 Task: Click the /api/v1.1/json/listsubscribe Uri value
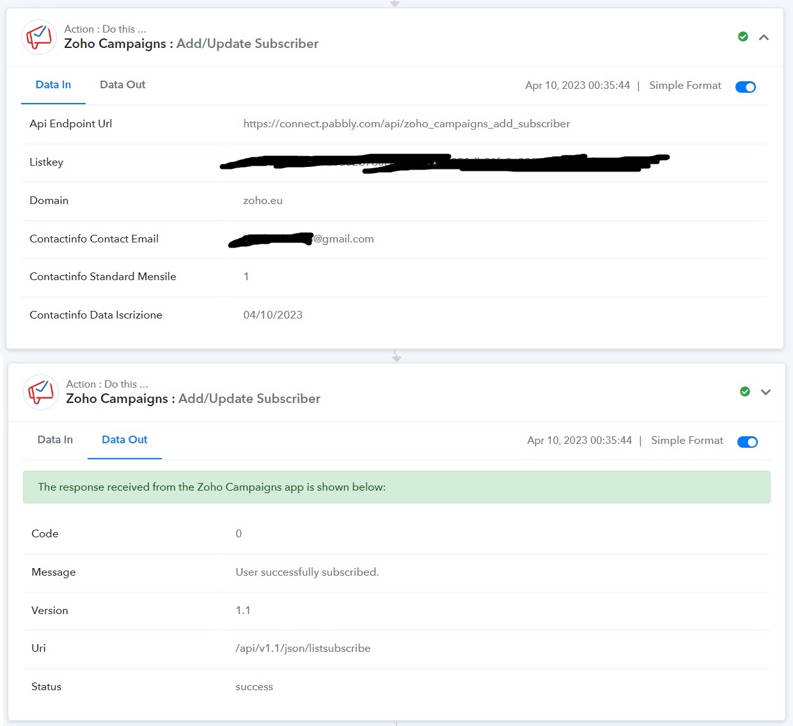(x=303, y=648)
